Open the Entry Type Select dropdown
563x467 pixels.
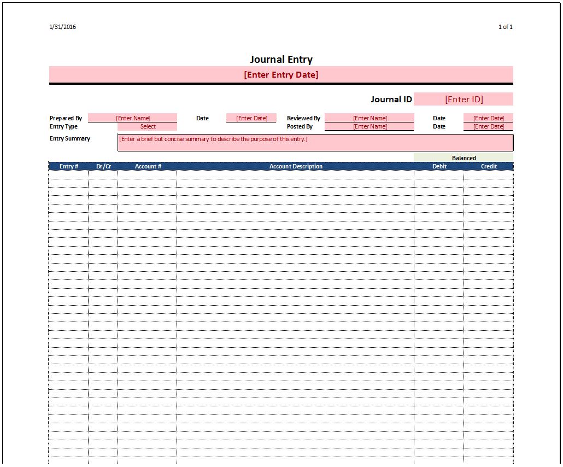[148, 126]
